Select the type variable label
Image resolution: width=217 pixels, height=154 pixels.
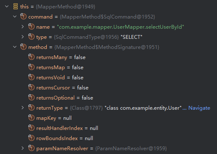(41, 37)
